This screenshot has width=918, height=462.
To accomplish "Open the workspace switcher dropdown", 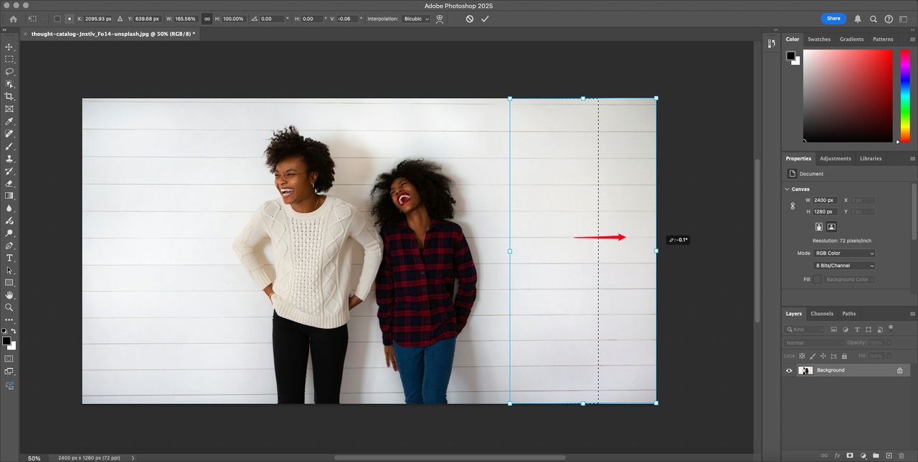I will click(x=904, y=19).
